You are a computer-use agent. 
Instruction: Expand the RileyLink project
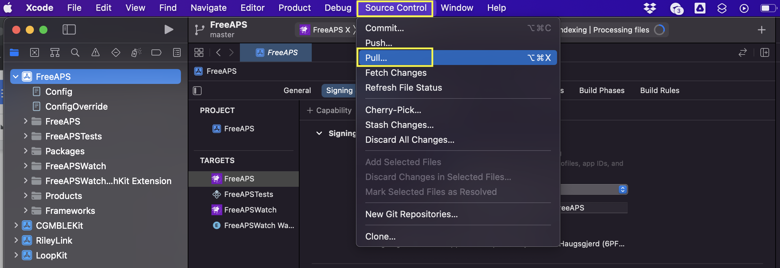[x=16, y=240]
